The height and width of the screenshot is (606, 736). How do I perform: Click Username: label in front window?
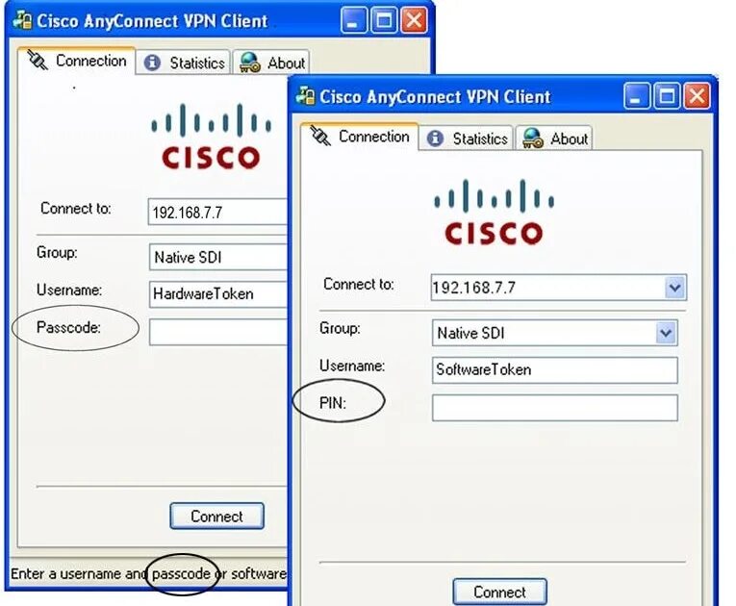pos(352,366)
